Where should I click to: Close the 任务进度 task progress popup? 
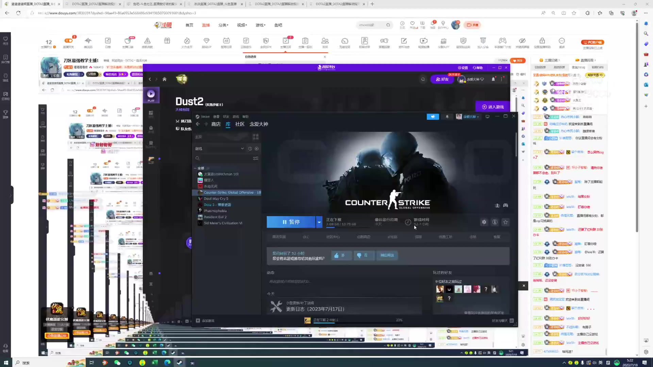[325, 57]
